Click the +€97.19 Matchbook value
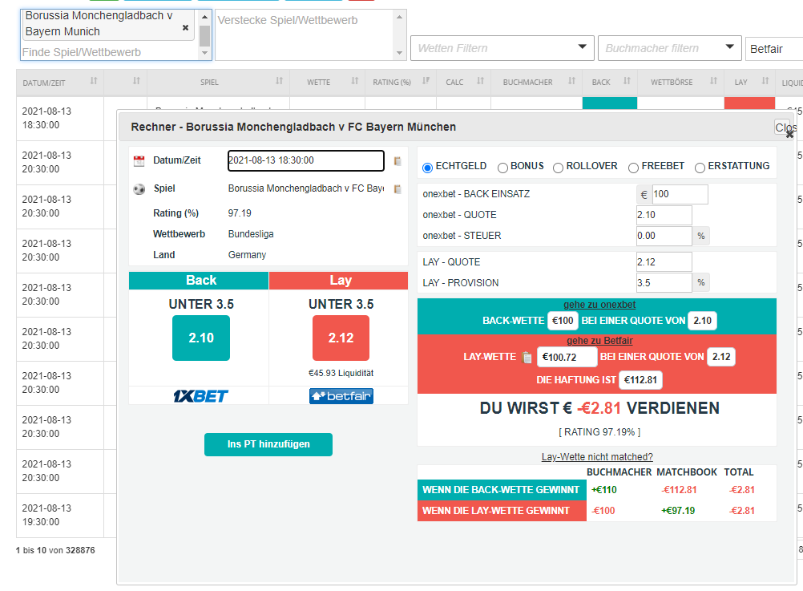This screenshot has width=803, height=591. click(x=678, y=511)
